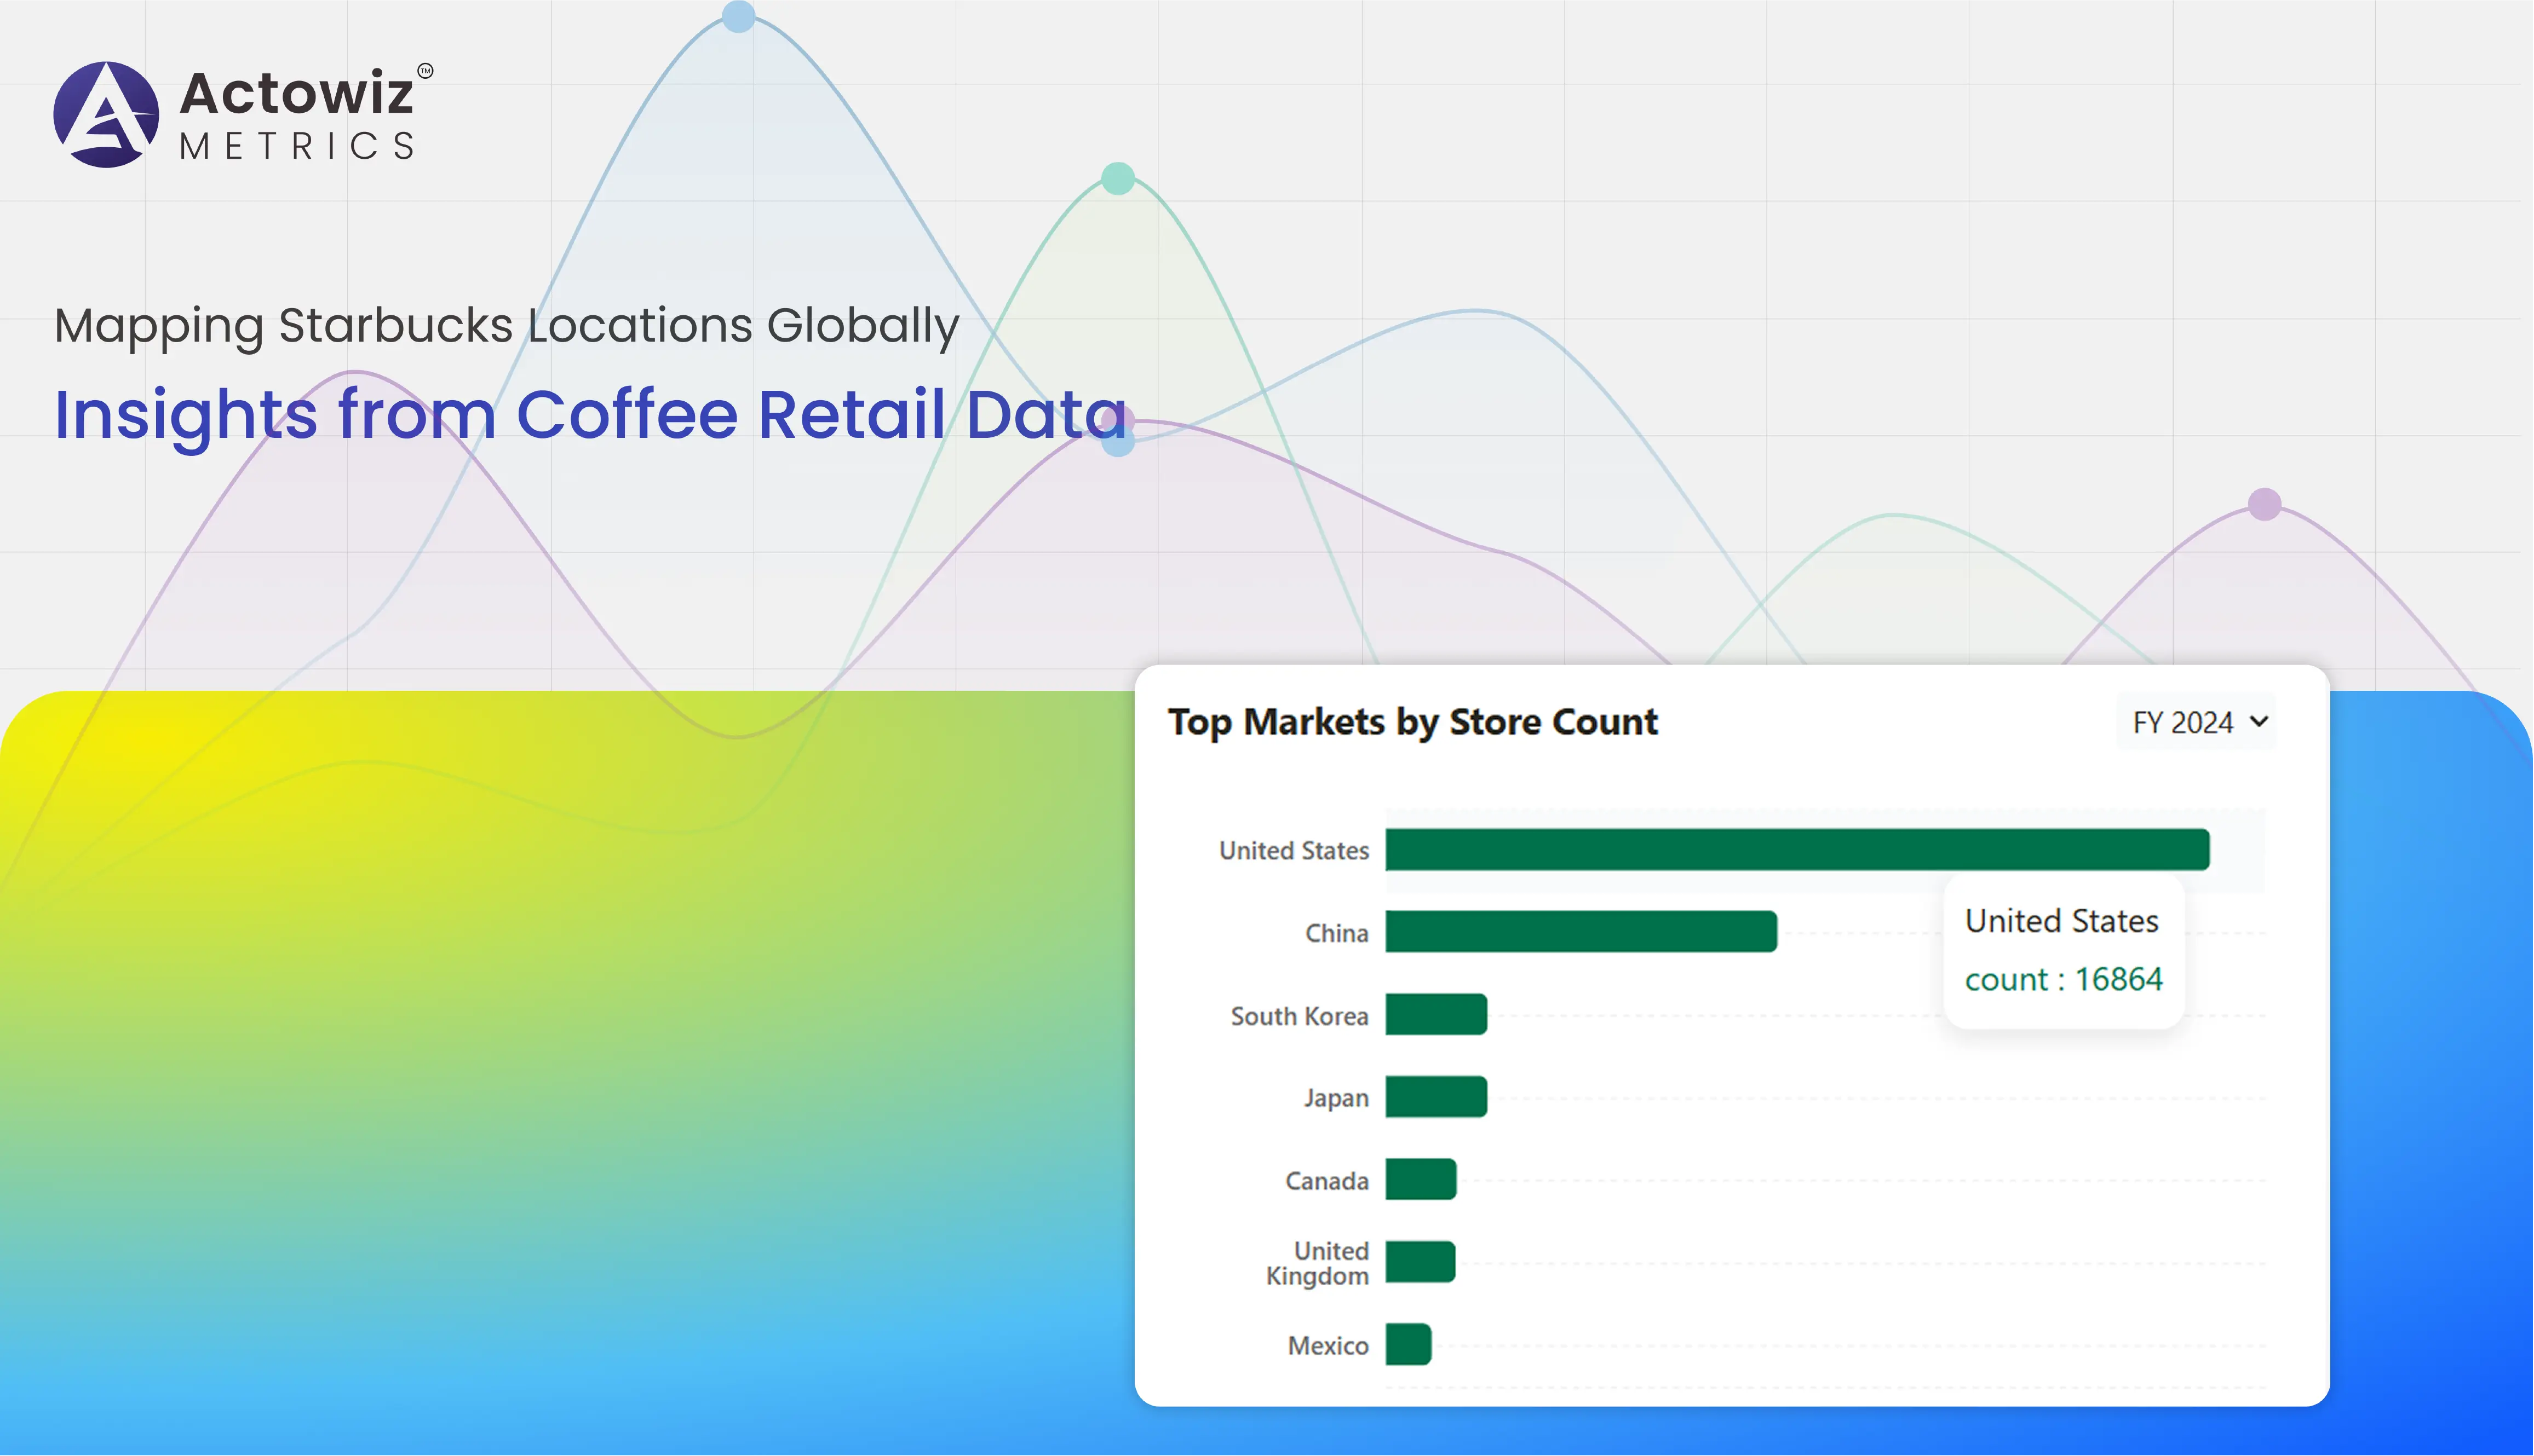Image resolution: width=2534 pixels, height=1456 pixels.
Task: Click the South Korea bar
Action: [x=1436, y=1015]
